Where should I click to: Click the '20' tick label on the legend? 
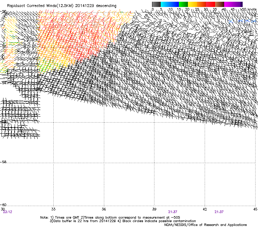[188, 9]
